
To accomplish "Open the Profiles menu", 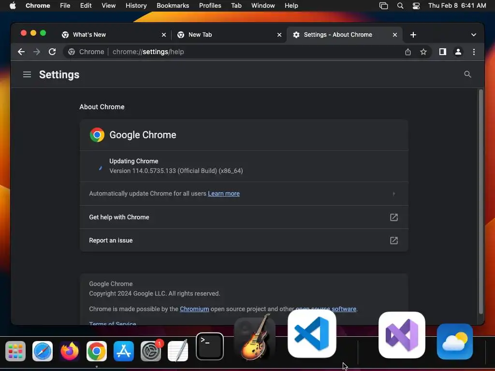I will pos(210,6).
